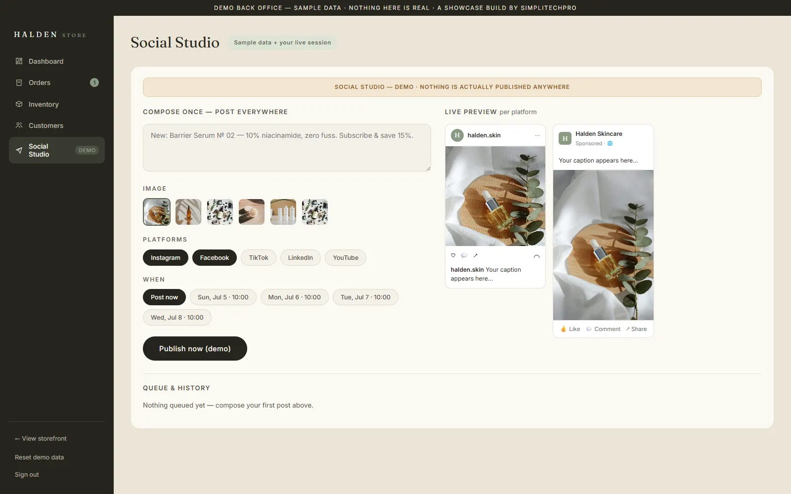Click the 'LIVE PREVIEW' heading
Screen dimensions: 791x494
(471, 112)
